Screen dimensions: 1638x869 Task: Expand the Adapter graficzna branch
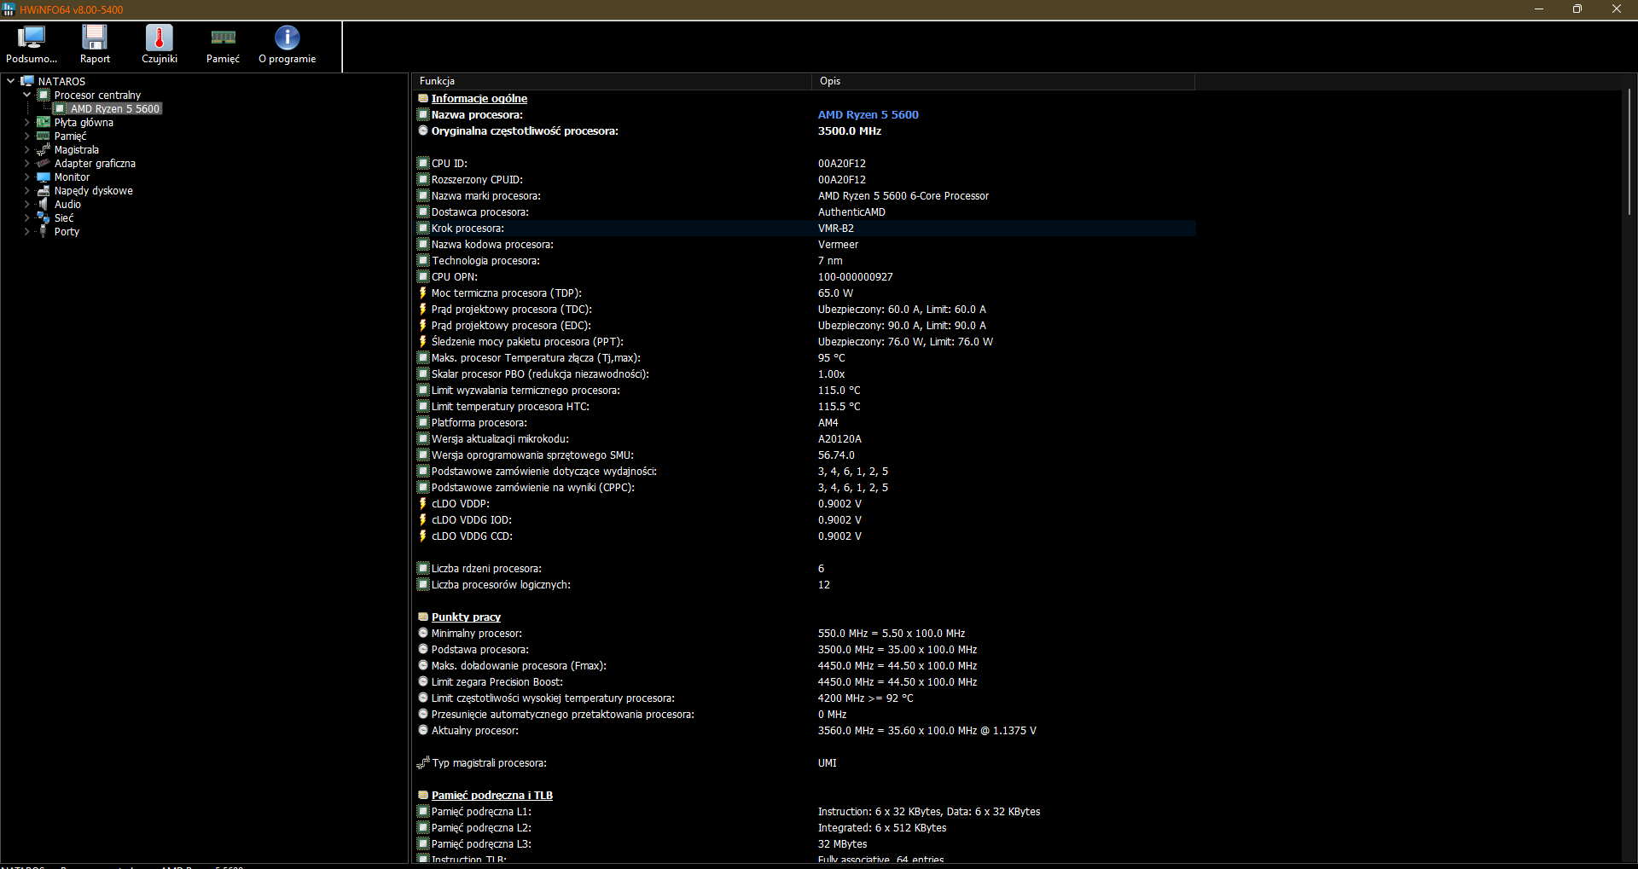[x=26, y=163]
